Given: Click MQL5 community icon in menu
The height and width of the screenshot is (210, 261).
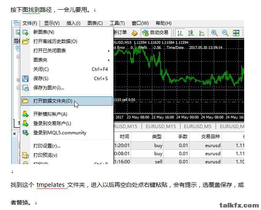Looking at the screenshot, I should tap(26, 133).
